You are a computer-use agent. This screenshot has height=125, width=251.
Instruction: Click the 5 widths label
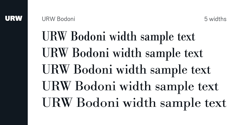[215, 19]
